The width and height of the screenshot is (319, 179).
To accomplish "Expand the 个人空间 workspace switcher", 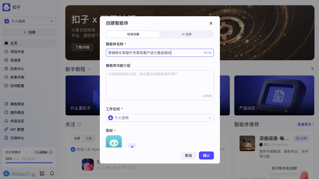I will pos(29,21).
